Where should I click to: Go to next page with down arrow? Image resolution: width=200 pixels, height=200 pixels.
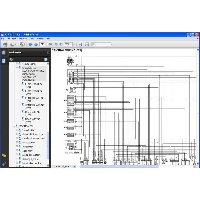tap(36, 44)
